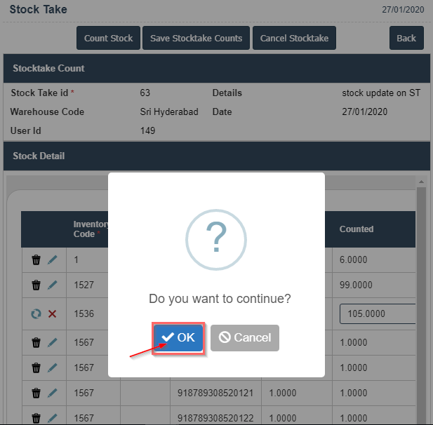
Task: Click pencil icon for serial 918789308520122
Action: (x=53, y=419)
